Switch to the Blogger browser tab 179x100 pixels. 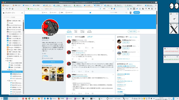click(x=7, y=5)
